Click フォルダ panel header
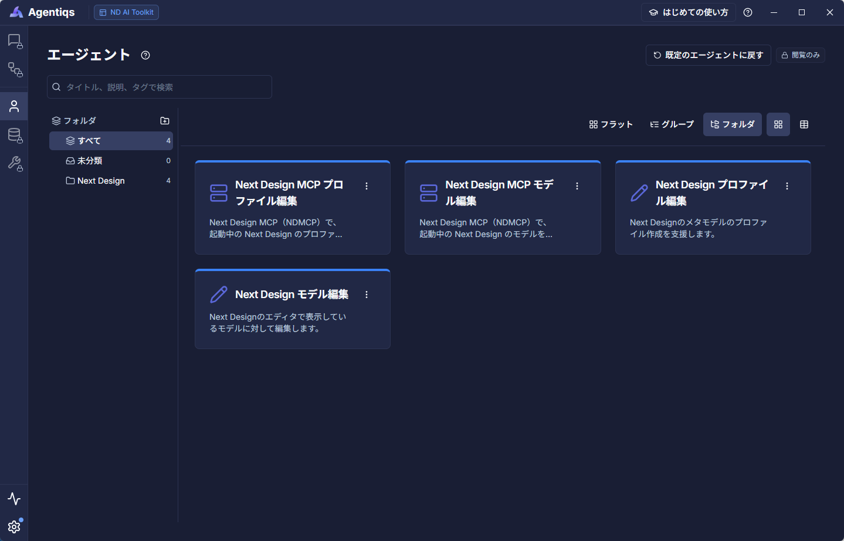This screenshot has width=844, height=541. tap(74, 121)
